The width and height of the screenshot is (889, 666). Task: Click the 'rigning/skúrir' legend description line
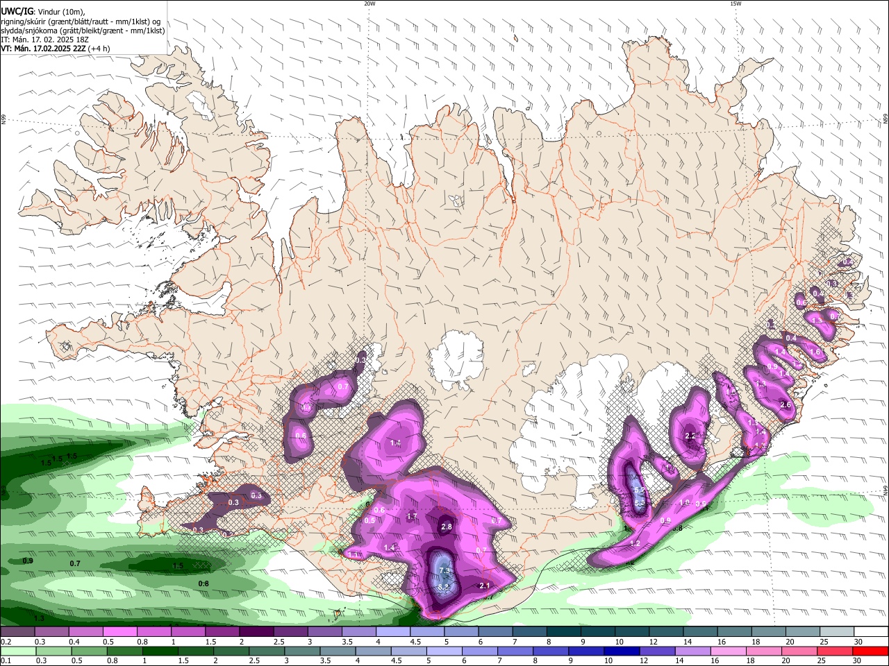coord(81,22)
